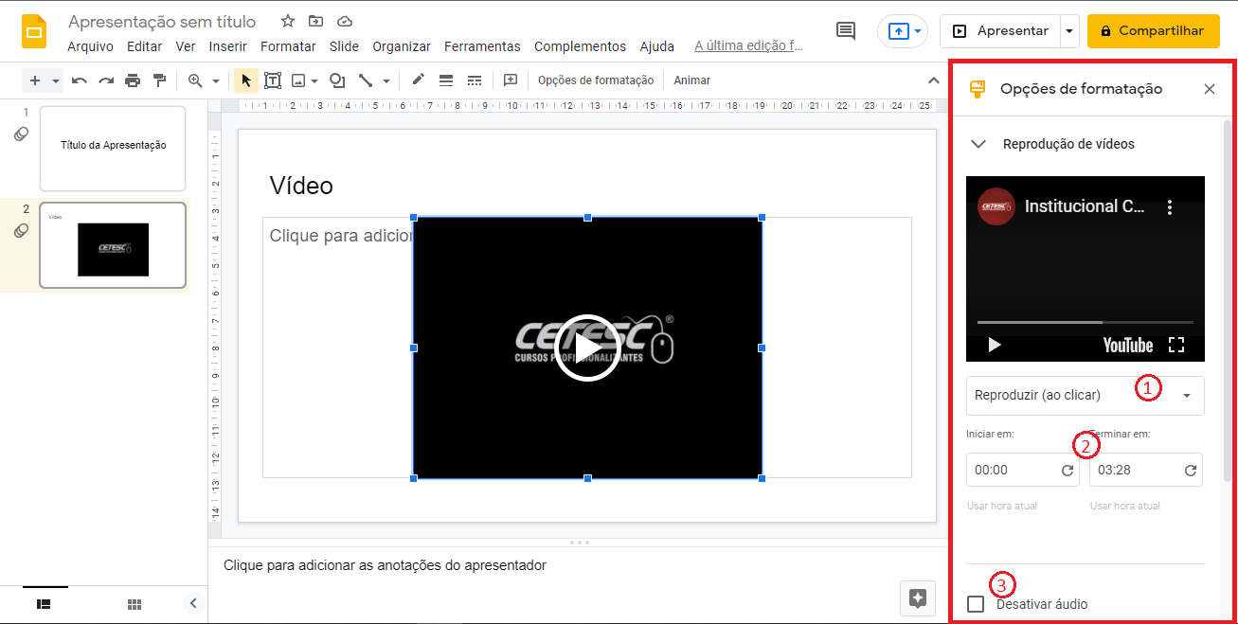Switch to filmstrip view
The width and height of the screenshot is (1238, 624).
(x=45, y=603)
